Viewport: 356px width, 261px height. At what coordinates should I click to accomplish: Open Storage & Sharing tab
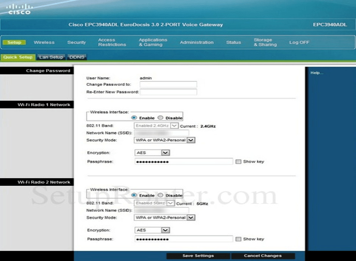(x=265, y=42)
